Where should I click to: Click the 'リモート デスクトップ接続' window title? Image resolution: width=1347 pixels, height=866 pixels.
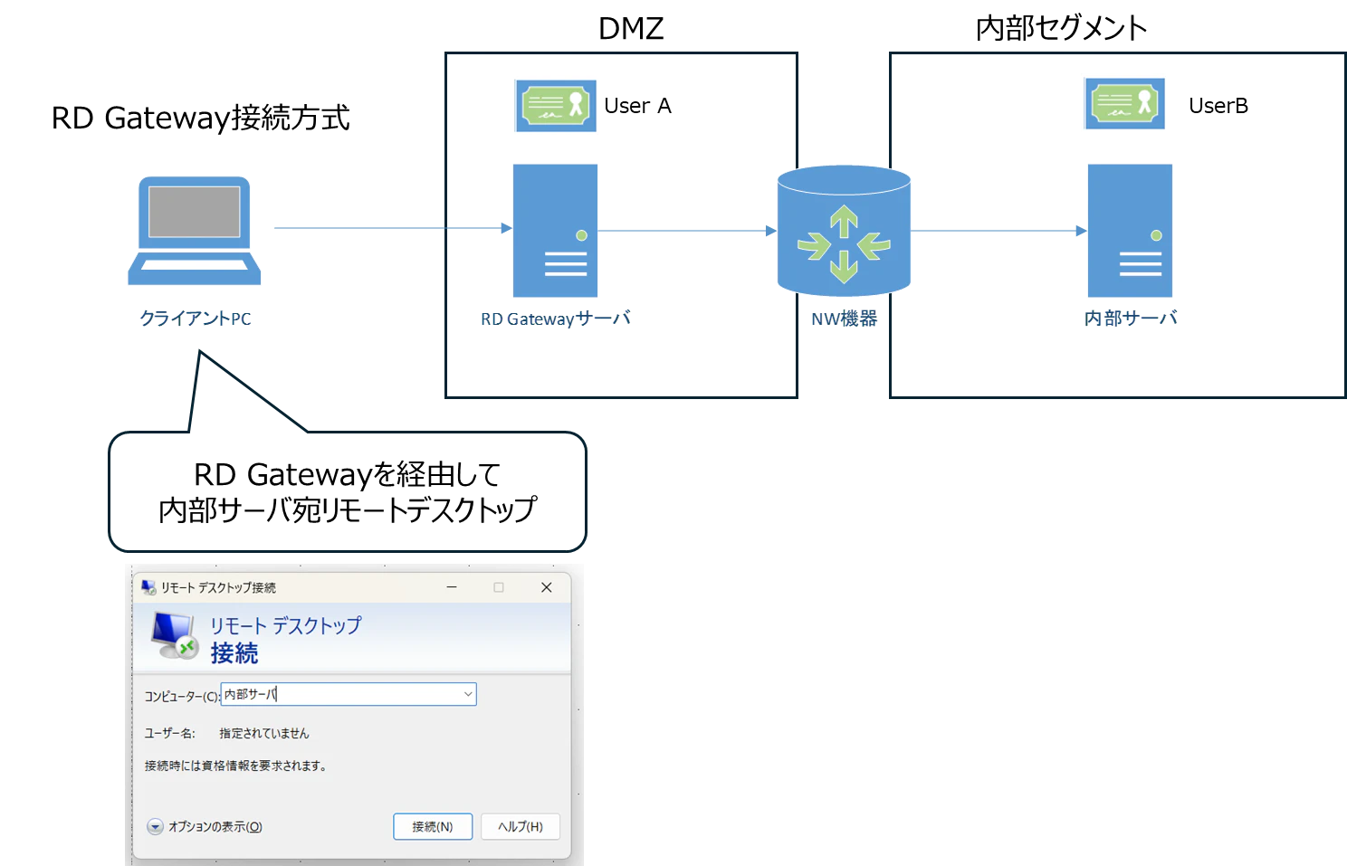(x=218, y=588)
